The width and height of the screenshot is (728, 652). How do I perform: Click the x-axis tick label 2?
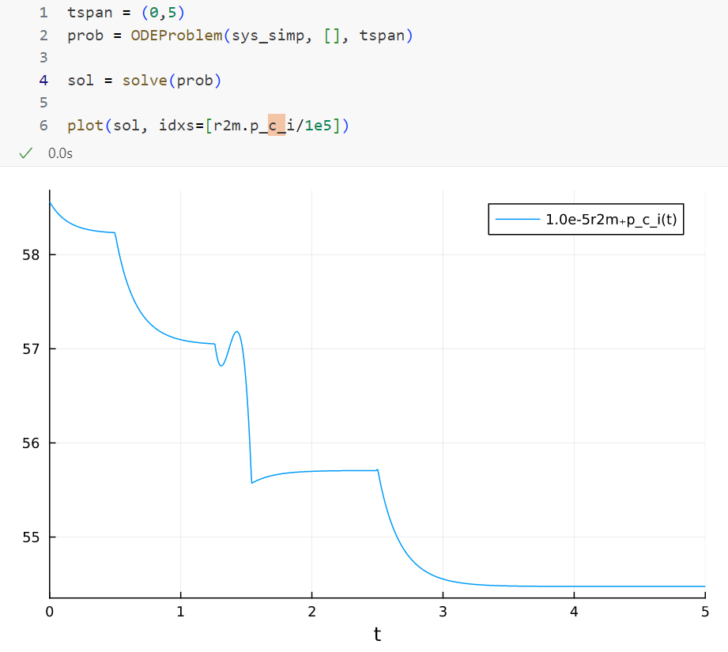[312, 612]
